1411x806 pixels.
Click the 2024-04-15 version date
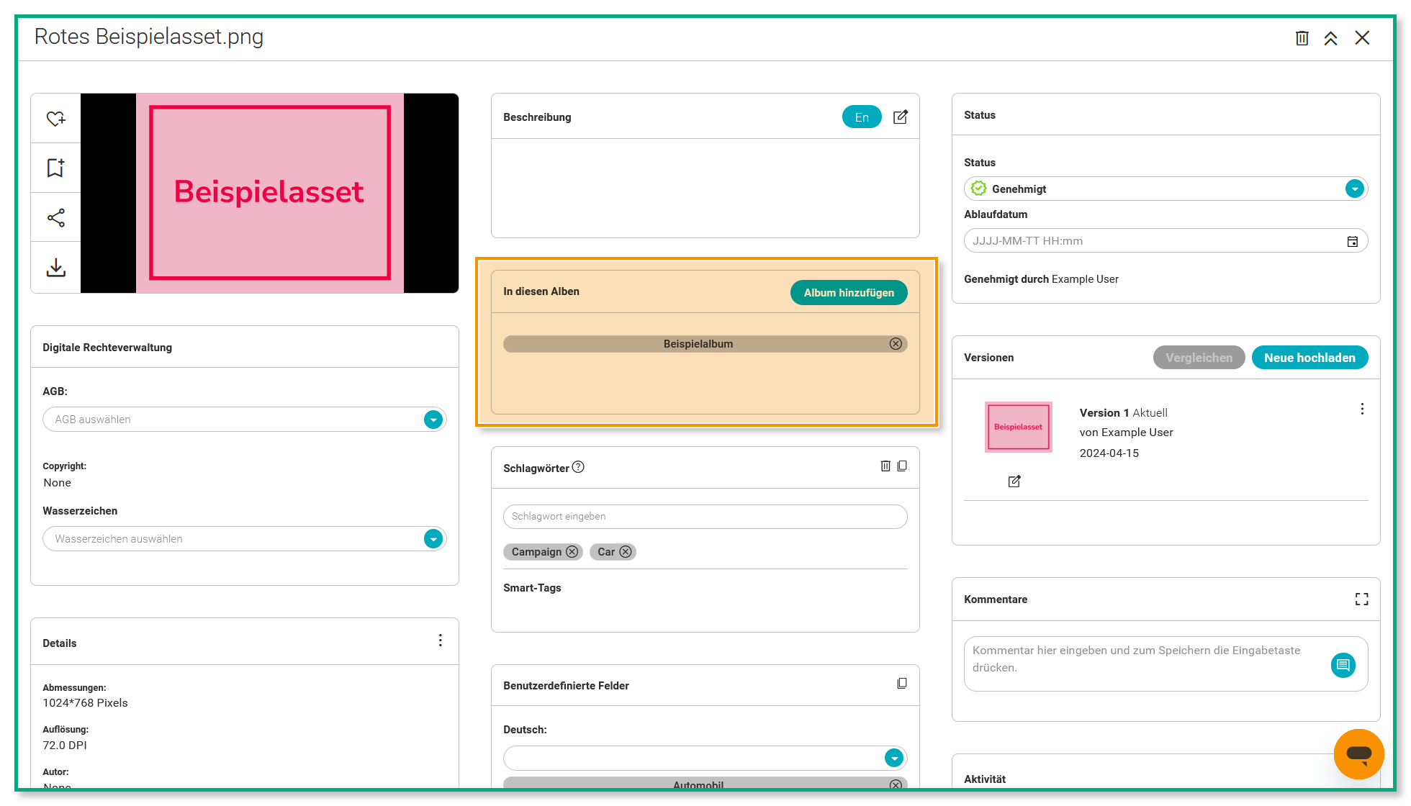1109,453
